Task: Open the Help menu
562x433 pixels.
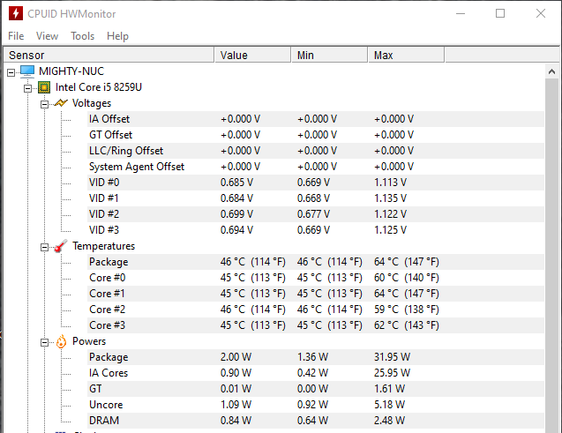Action: [117, 36]
